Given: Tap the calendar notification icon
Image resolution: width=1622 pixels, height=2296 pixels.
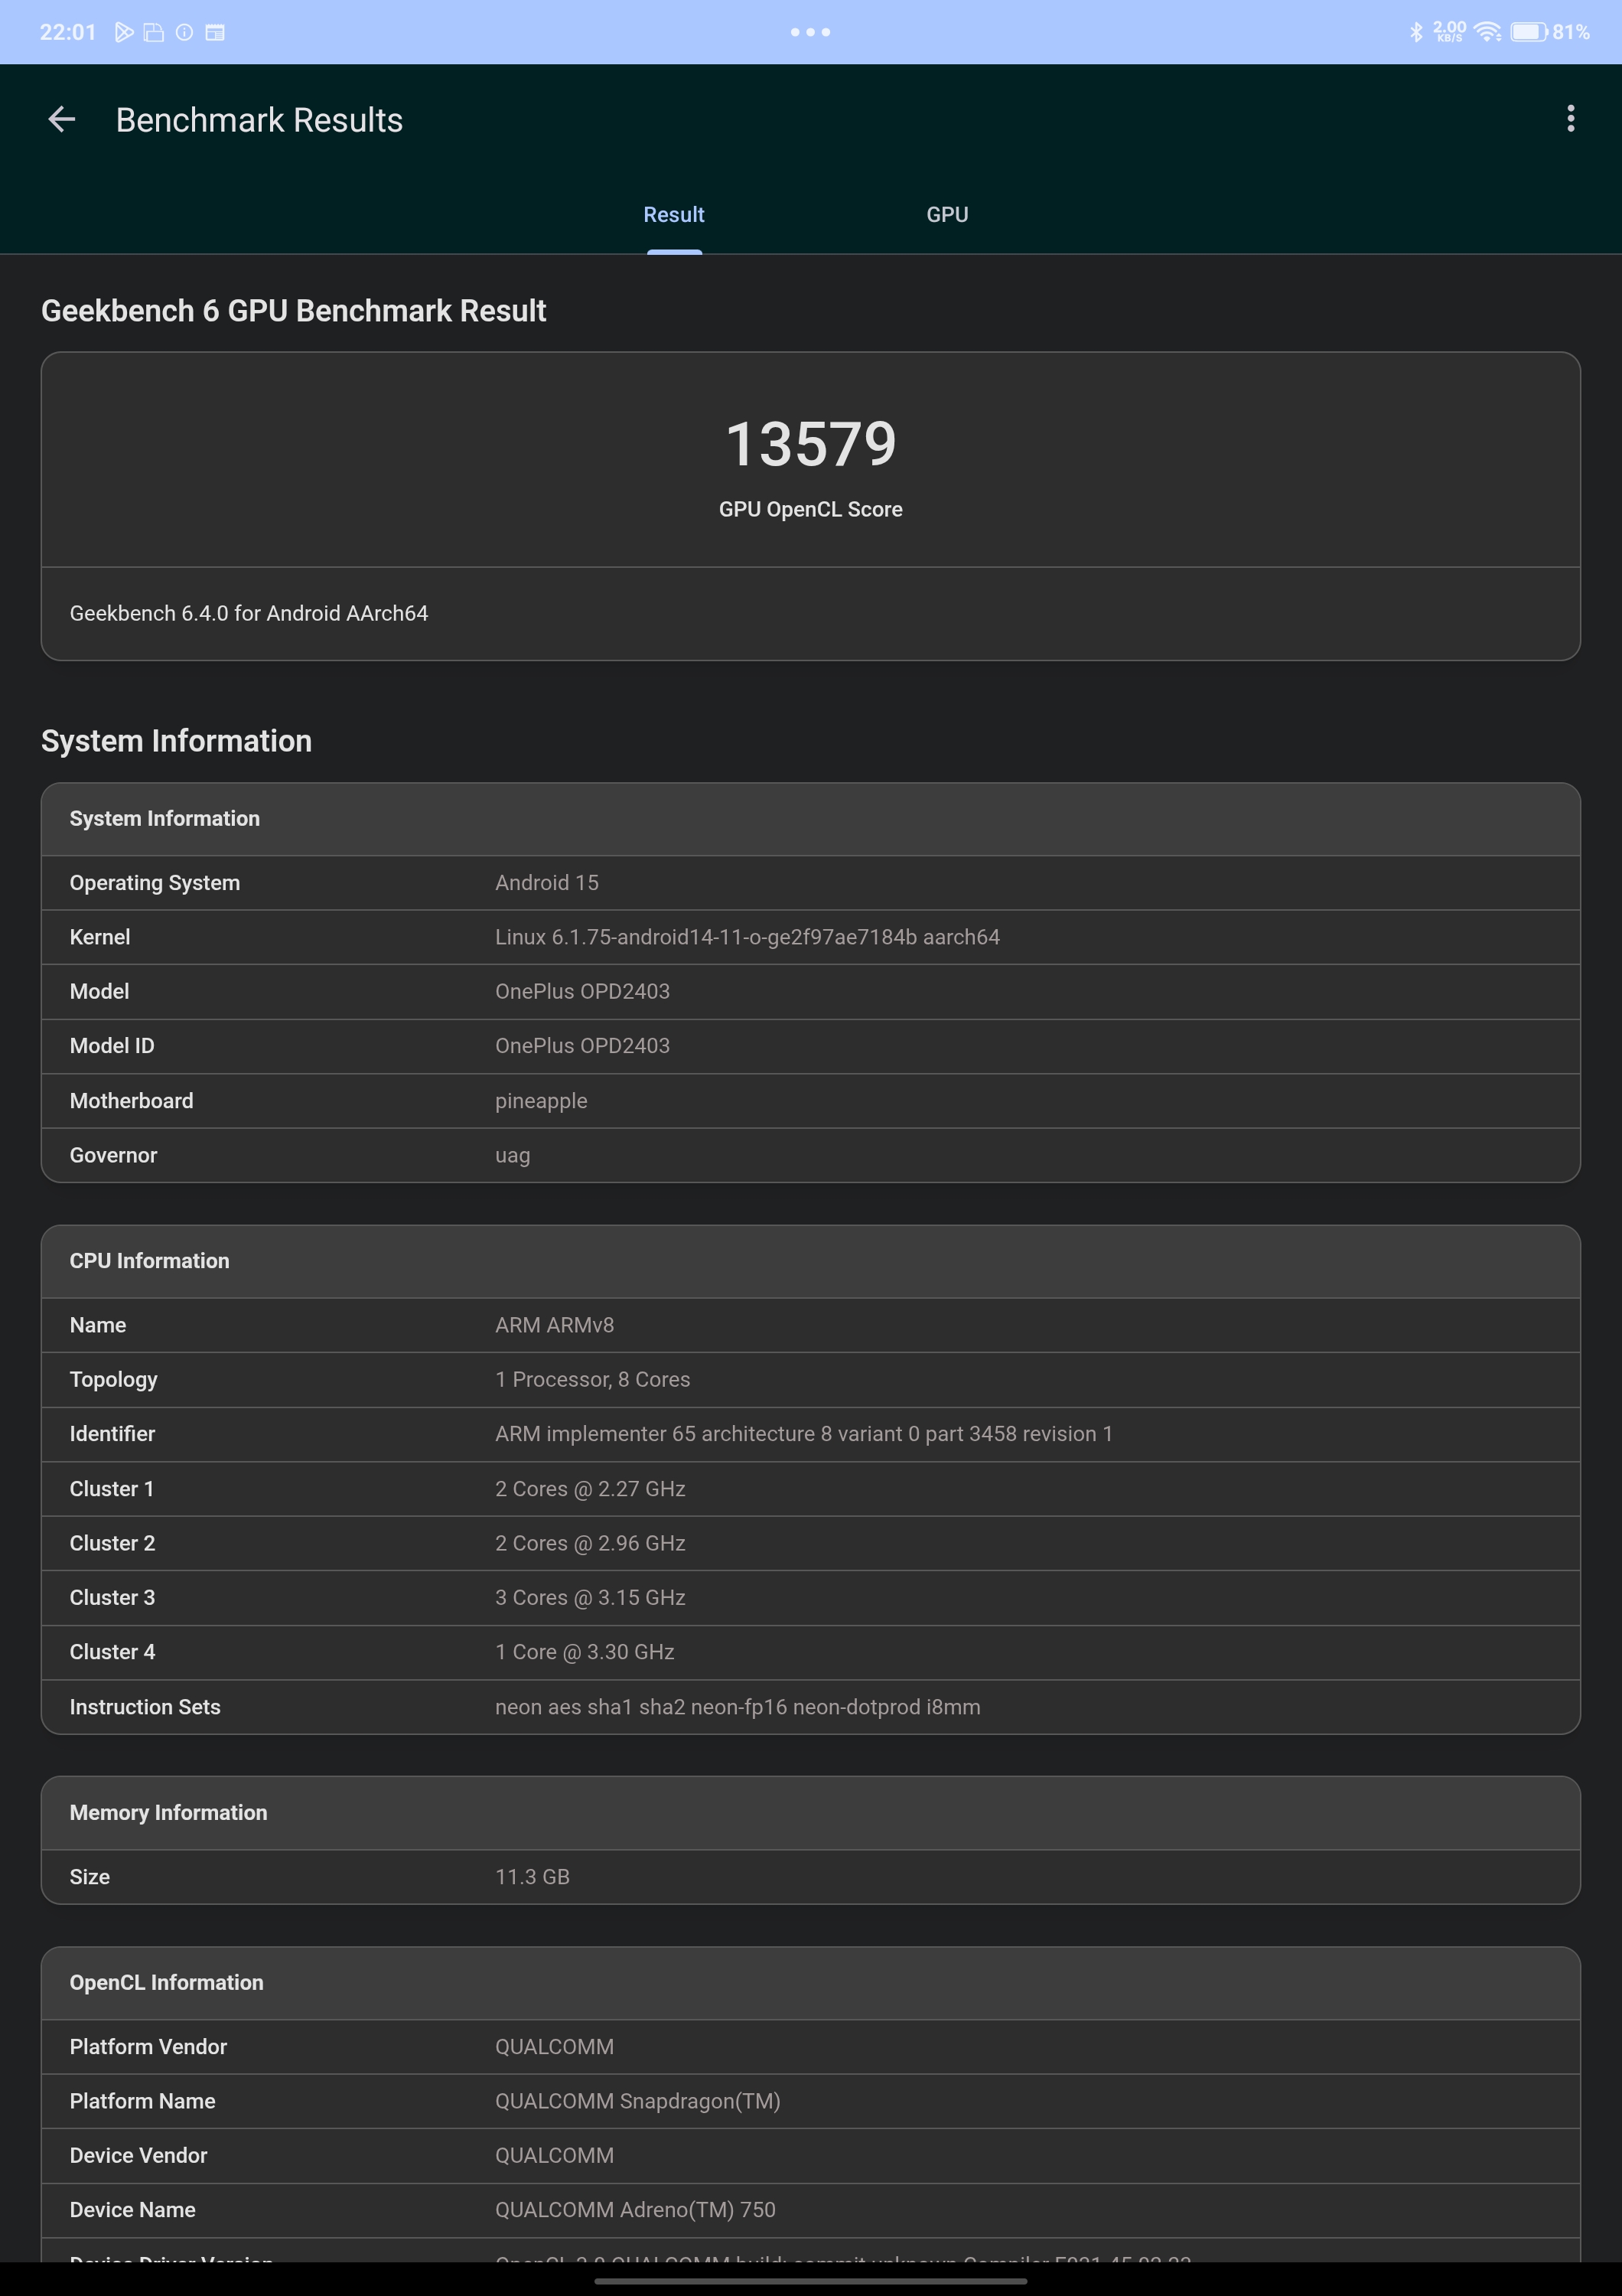Looking at the screenshot, I should coord(215,32).
